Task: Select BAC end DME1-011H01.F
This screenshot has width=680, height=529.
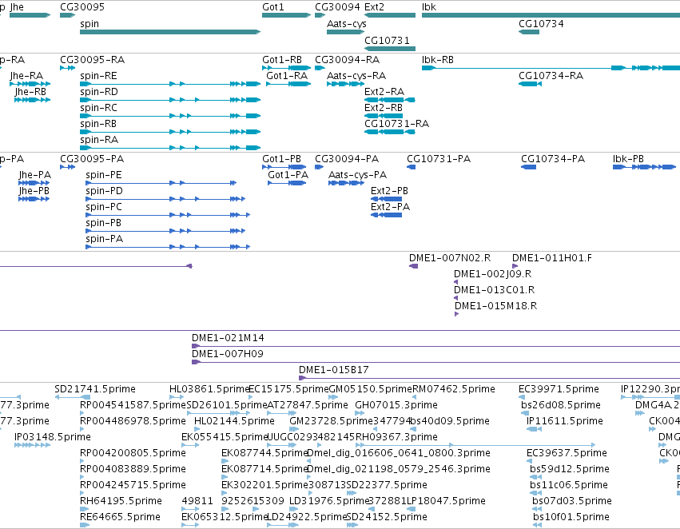Action: click(551, 258)
